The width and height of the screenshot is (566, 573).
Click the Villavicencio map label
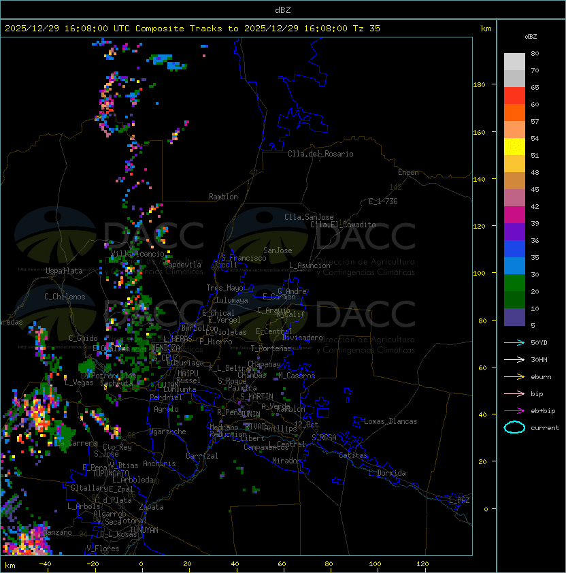(137, 254)
